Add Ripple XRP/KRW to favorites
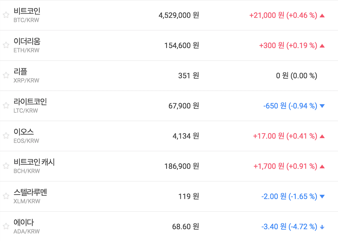 tap(6, 75)
